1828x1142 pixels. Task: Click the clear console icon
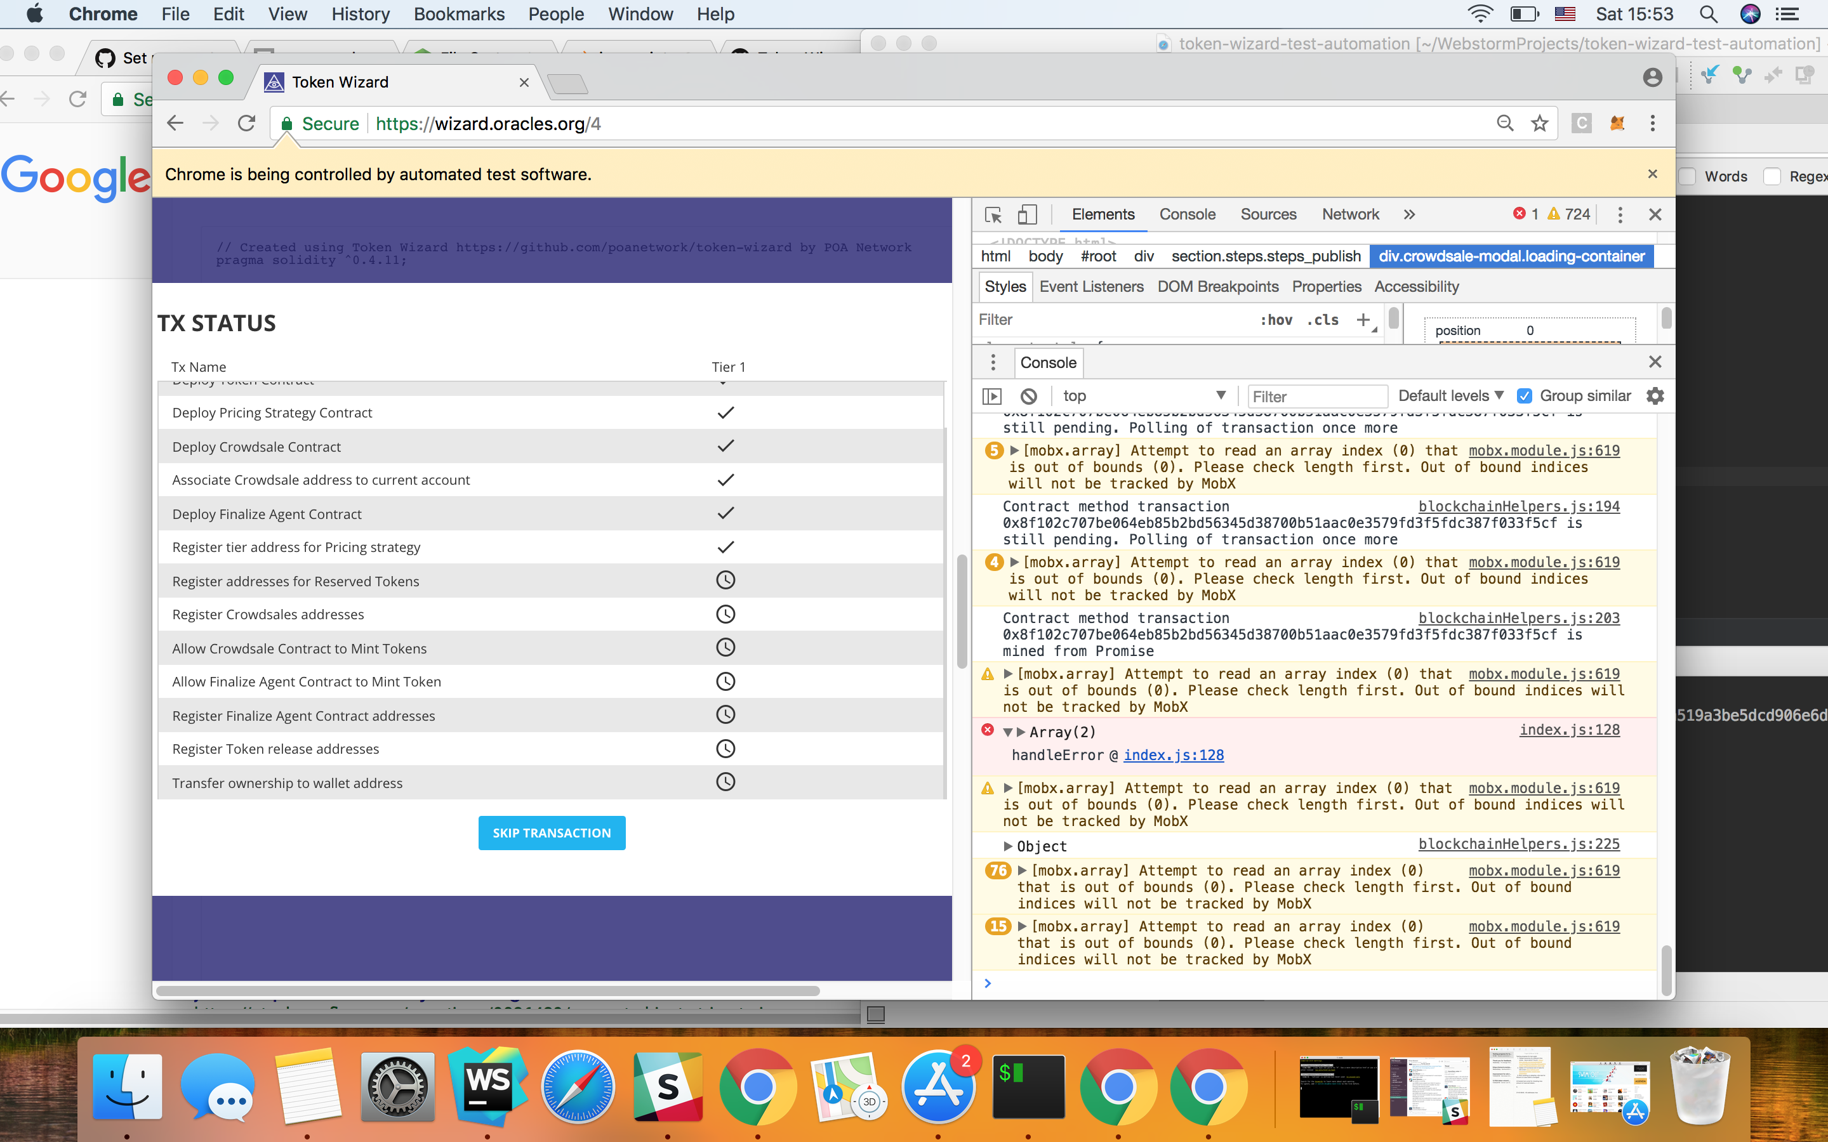1028,396
